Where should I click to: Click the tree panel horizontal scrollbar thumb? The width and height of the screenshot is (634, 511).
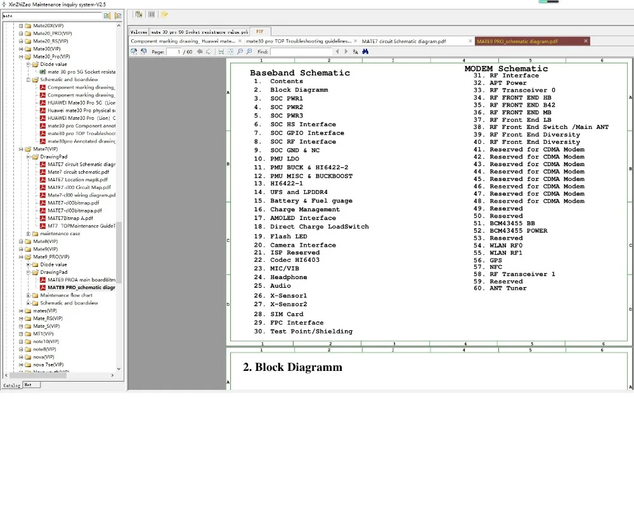tap(37, 375)
